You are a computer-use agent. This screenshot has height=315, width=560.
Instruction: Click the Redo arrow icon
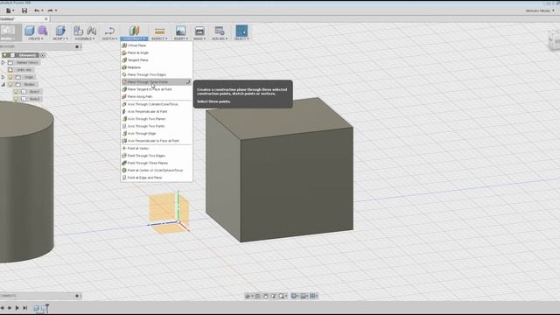click(51, 10)
